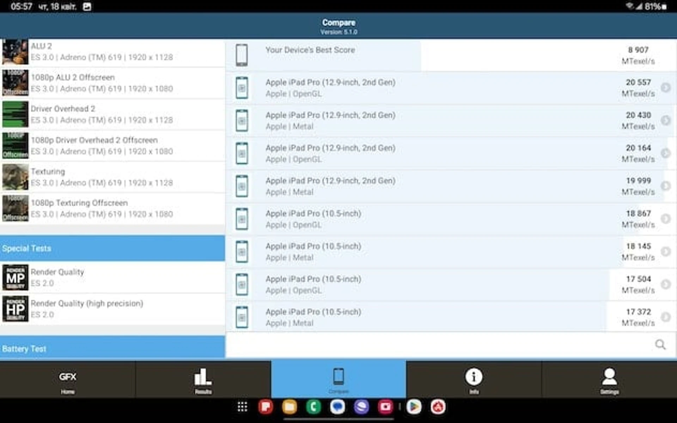Image resolution: width=677 pixels, height=423 pixels.
Task: Open the Info tab
Action: tap(474, 380)
